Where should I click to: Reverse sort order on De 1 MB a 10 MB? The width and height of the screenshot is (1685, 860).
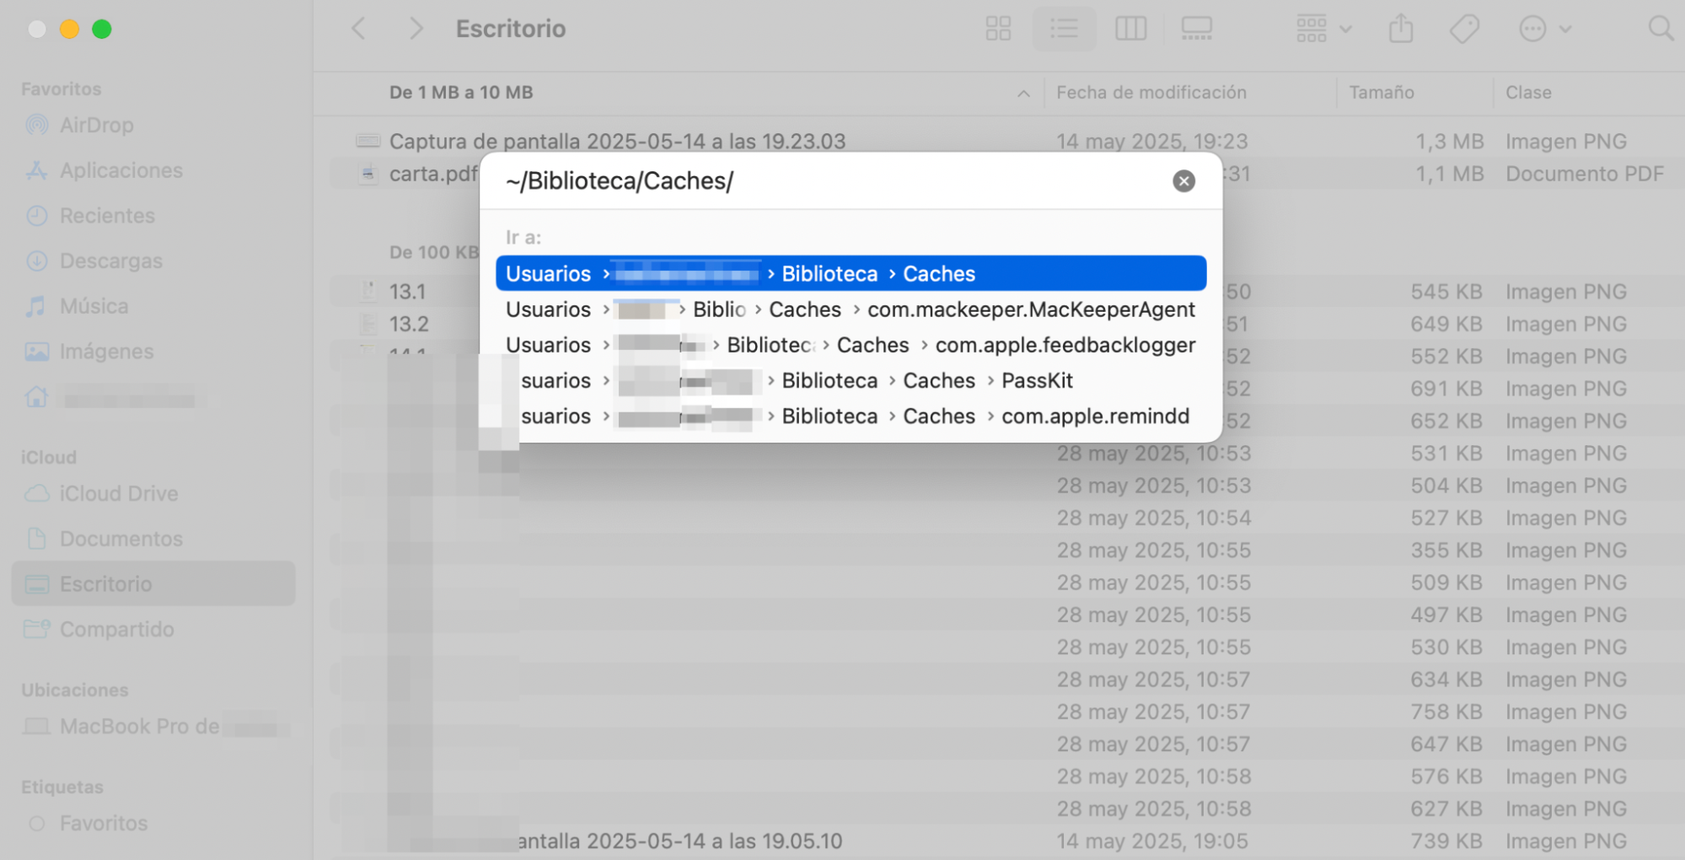(x=1023, y=93)
